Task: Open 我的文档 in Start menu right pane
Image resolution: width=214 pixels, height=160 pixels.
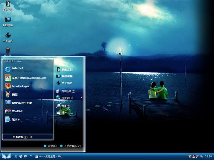Action: click(x=65, y=70)
